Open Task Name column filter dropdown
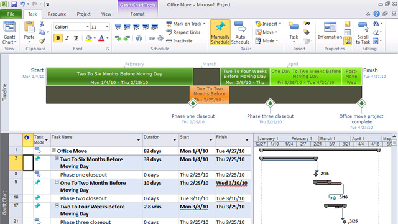 coord(138,140)
